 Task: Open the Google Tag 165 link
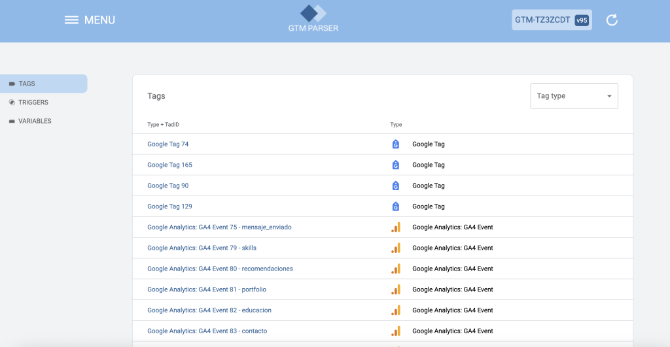pyautogui.click(x=169, y=165)
